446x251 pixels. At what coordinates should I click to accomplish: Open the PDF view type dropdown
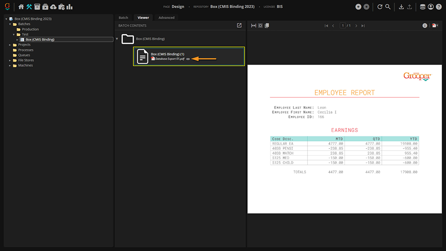click(435, 26)
